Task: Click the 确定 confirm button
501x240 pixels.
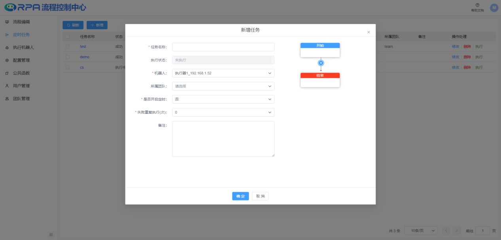Action: tap(240, 196)
